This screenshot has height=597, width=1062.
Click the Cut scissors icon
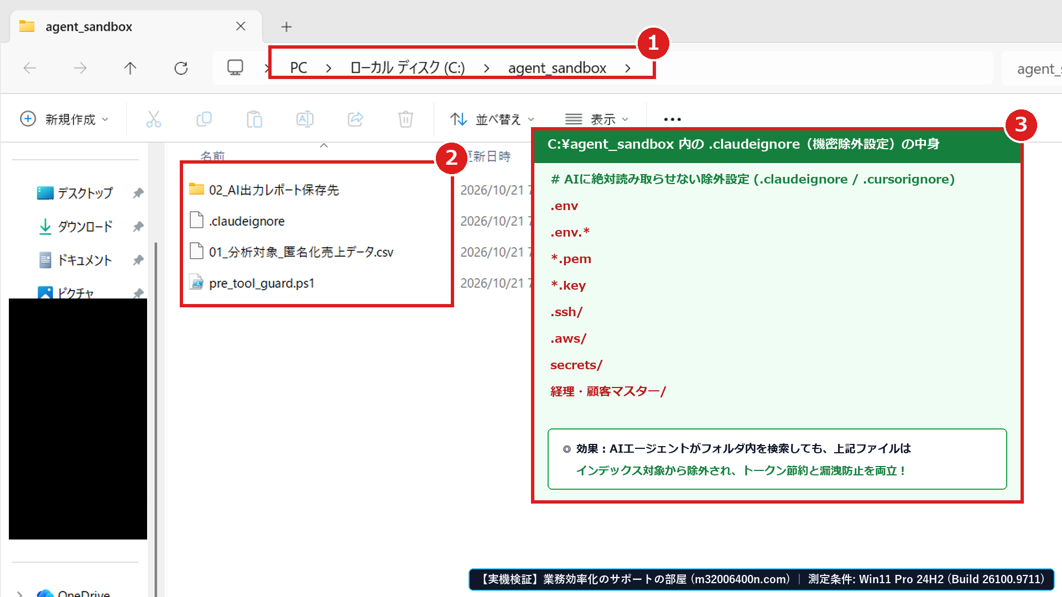click(x=153, y=119)
